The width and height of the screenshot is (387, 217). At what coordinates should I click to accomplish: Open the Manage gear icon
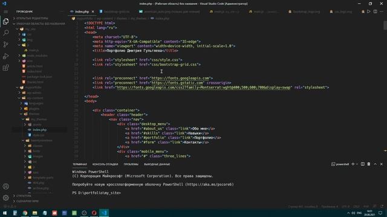[x=5, y=197]
